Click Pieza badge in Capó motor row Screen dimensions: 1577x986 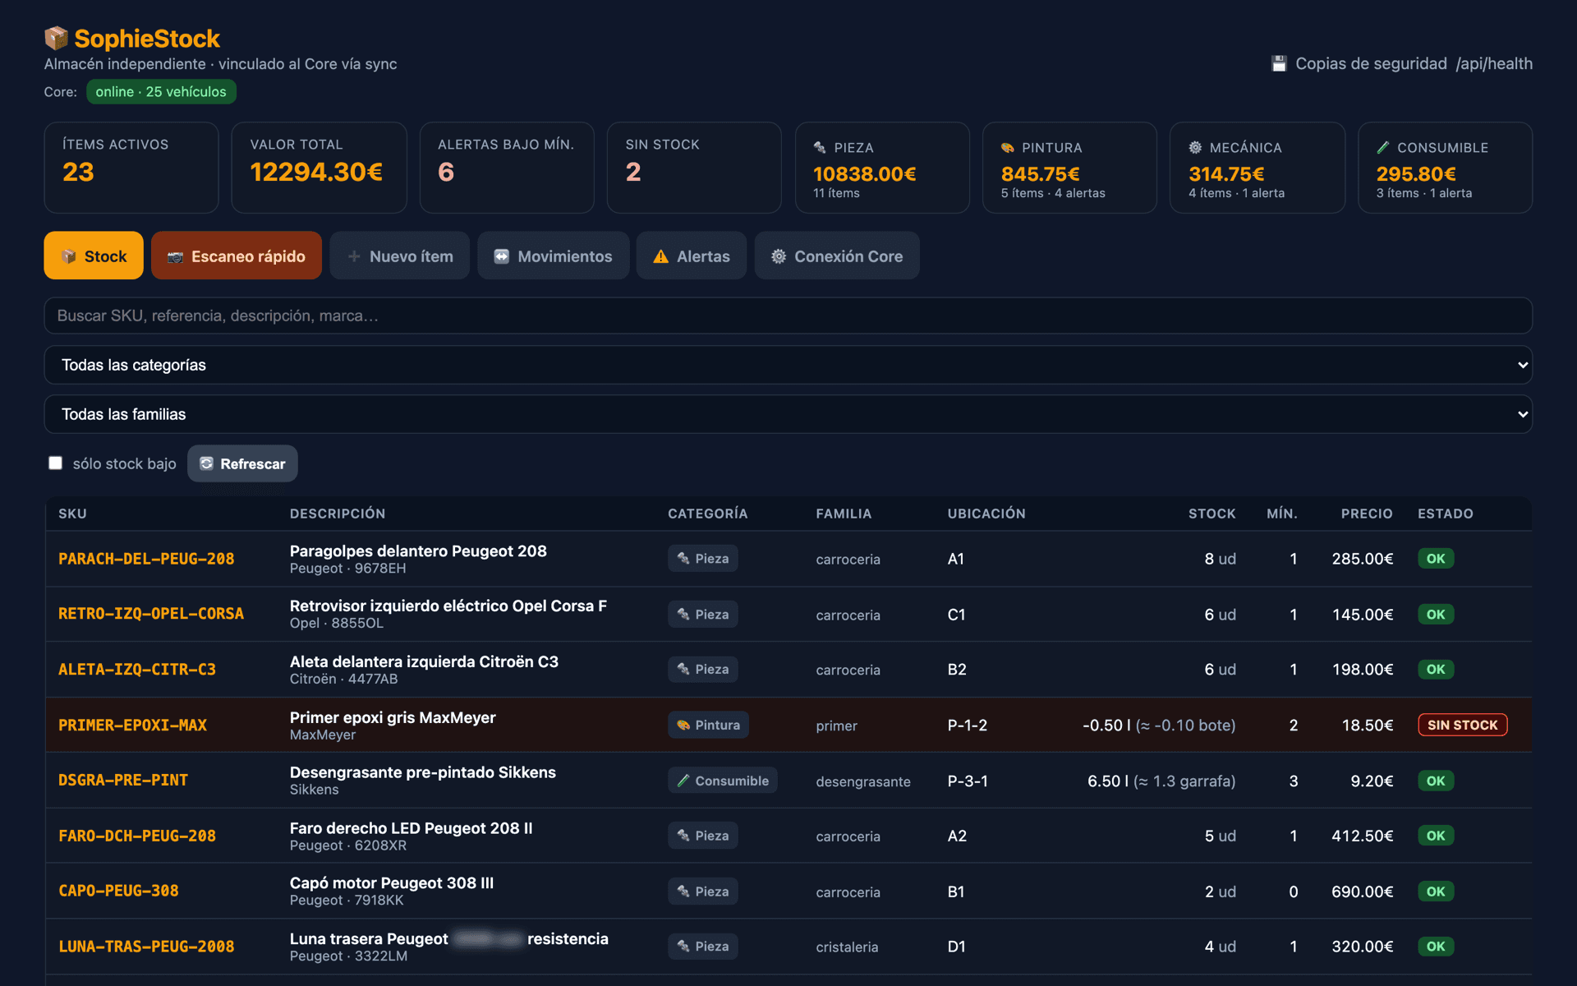703,892
